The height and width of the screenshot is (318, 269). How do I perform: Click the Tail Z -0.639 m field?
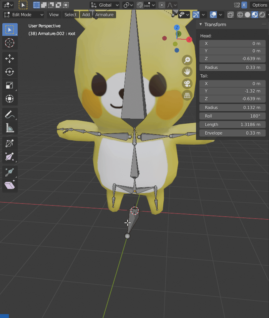[232, 99]
